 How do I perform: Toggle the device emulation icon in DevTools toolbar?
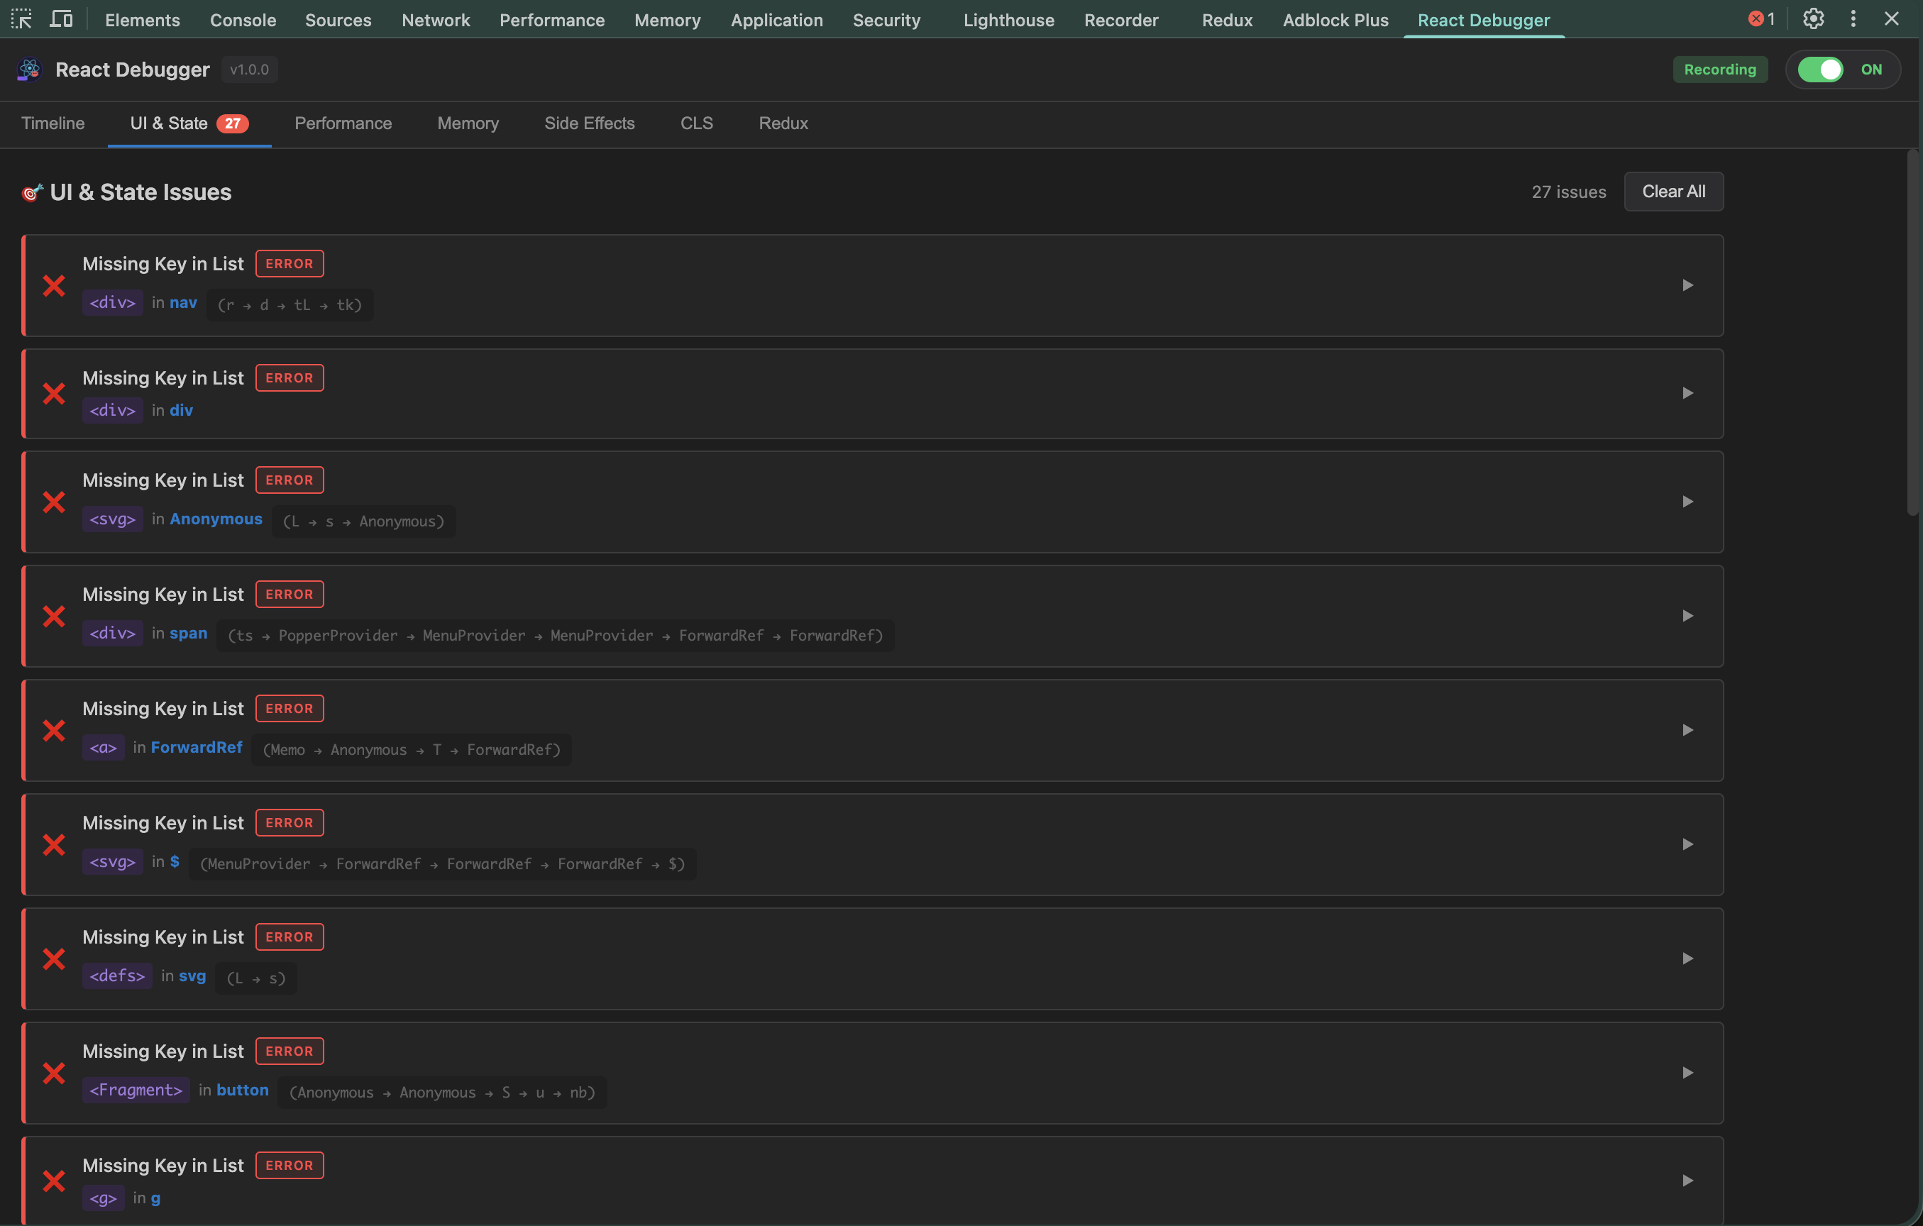62,19
